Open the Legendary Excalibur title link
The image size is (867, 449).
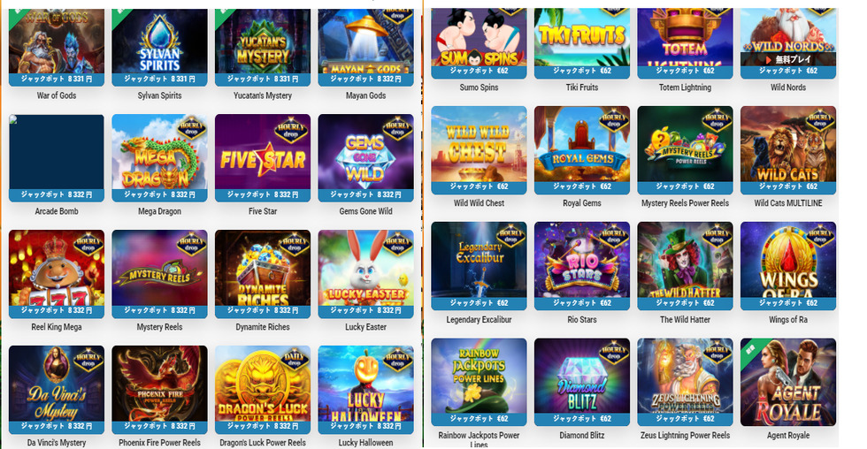[479, 319]
